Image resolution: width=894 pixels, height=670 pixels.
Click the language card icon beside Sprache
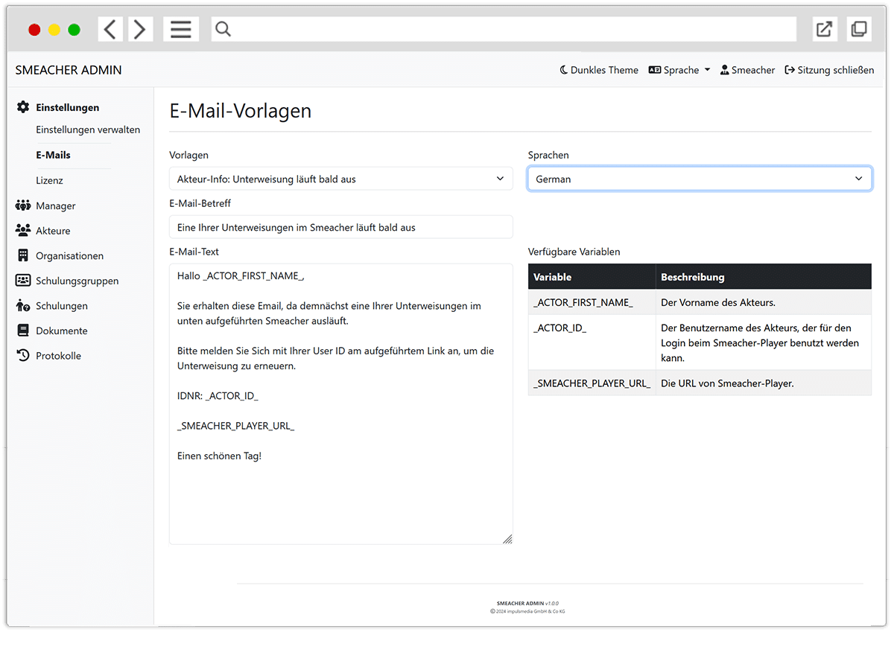pyautogui.click(x=655, y=70)
